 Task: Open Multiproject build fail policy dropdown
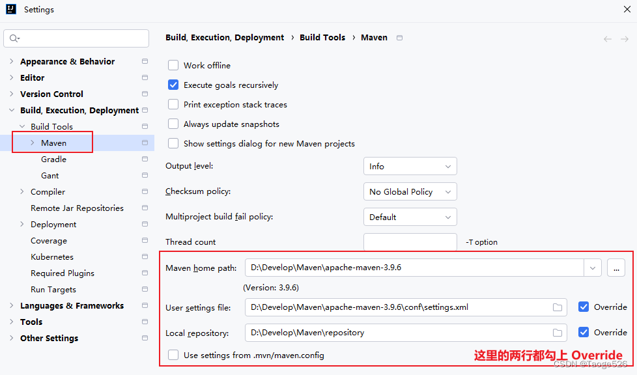(410, 217)
